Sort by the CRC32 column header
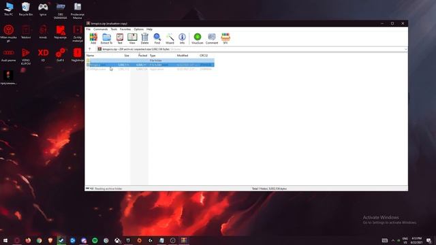Viewport: 436px width, 245px height. point(204,56)
